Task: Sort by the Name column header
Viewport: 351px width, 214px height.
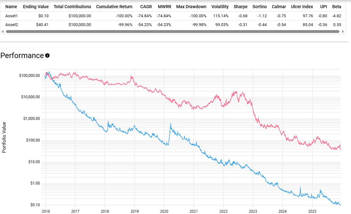Action: pyautogui.click(x=11, y=7)
